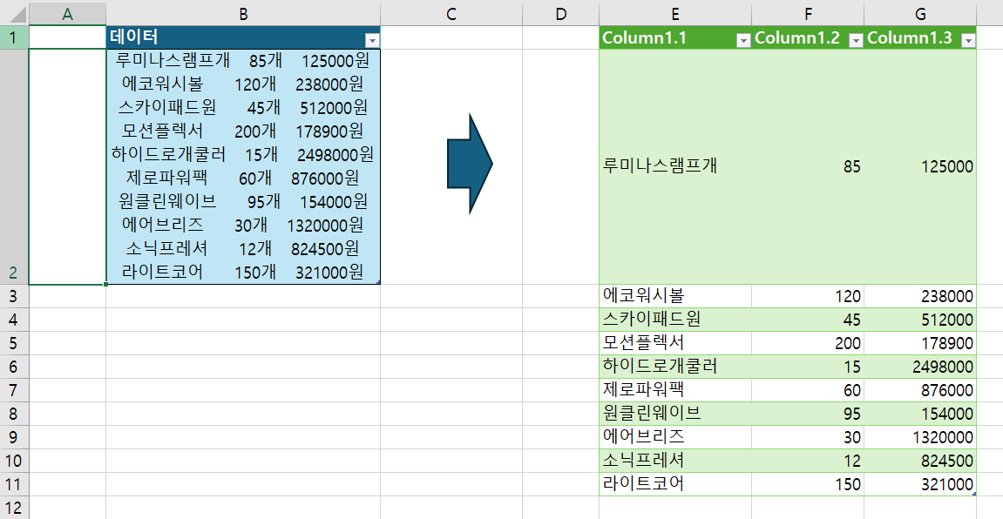
Task: Select the cell containing 2498000
Action: pos(920,367)
